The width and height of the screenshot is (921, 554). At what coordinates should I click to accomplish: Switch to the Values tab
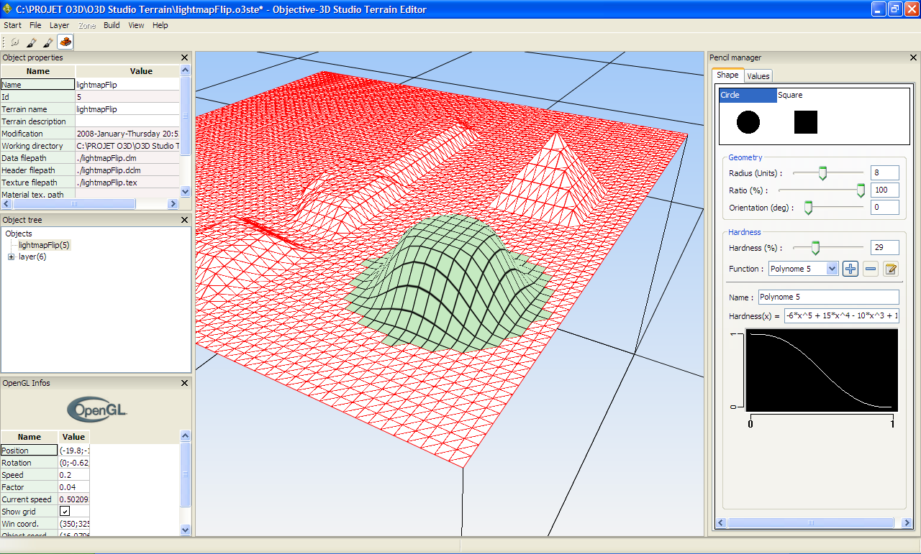(758, 76)
